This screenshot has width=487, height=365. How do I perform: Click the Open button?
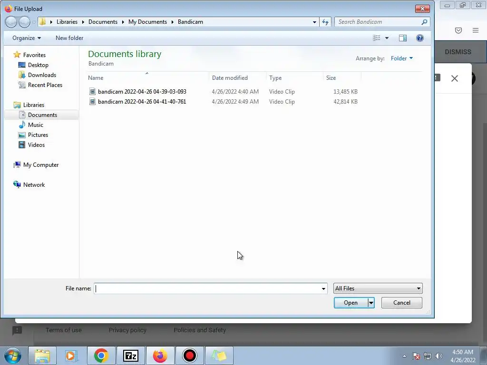coord(351,303)
